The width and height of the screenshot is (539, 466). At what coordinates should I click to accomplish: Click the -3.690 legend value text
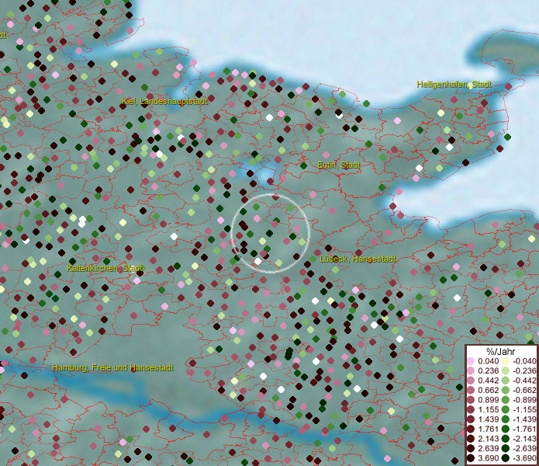[x=524, y=458]
